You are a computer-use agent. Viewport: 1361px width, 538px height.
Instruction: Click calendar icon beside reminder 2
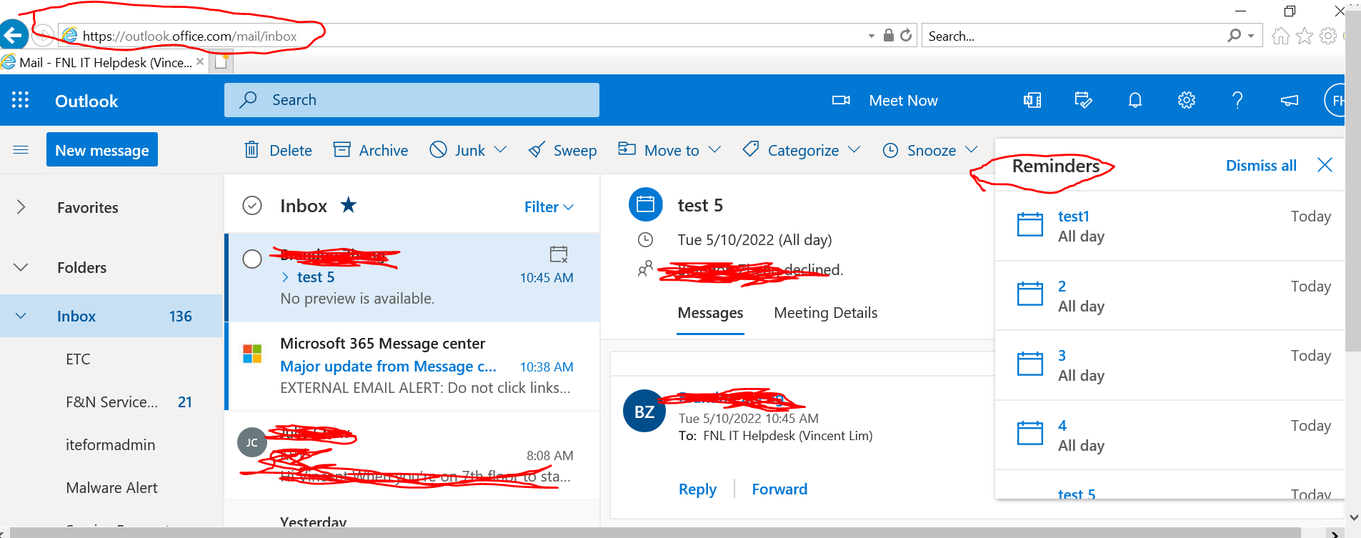click(x=1030, y=294)
